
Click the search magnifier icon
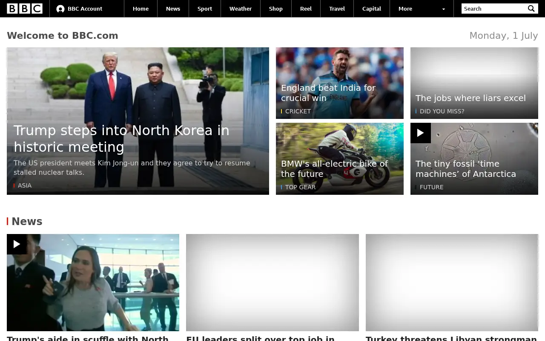pos(531,9)
